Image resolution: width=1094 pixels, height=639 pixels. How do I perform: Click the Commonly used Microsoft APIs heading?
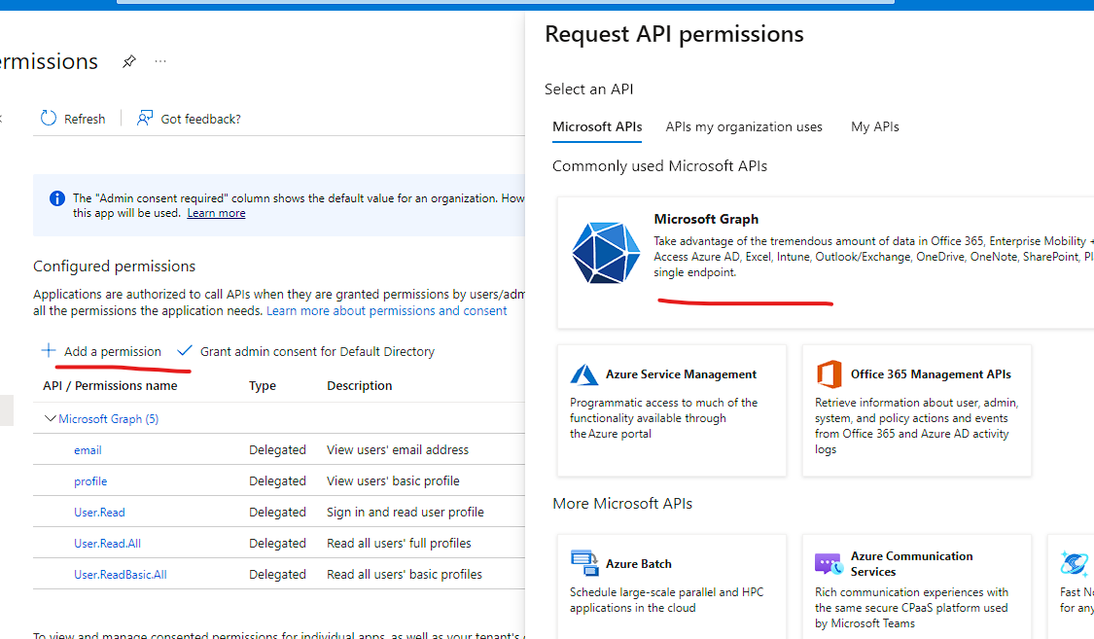coord(660,166)
